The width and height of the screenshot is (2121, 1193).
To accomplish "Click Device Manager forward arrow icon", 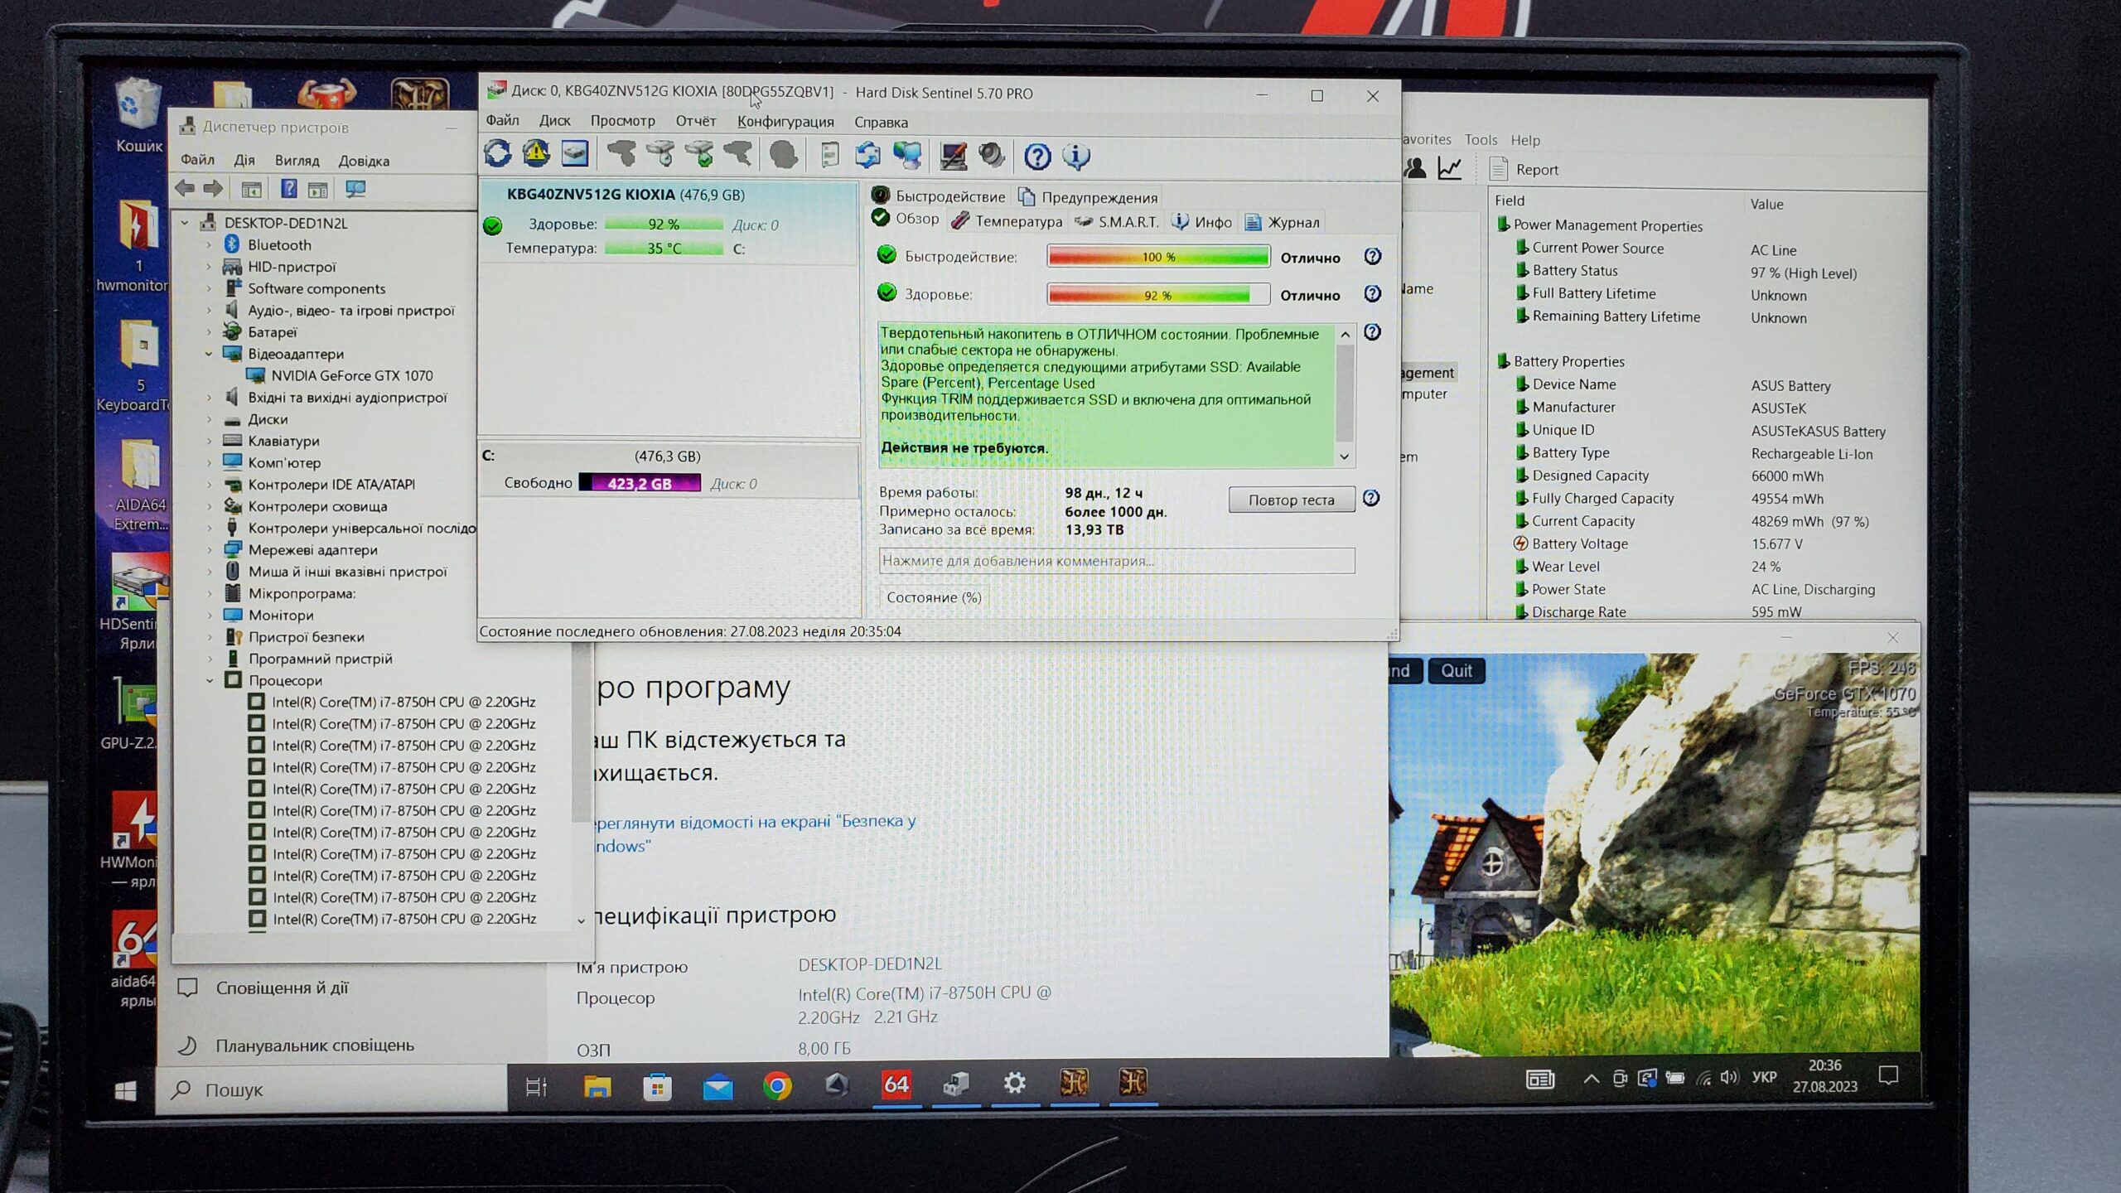I will [214, 189].
